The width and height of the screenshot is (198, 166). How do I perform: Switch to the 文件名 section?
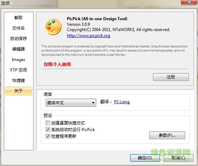pos(18,28)
